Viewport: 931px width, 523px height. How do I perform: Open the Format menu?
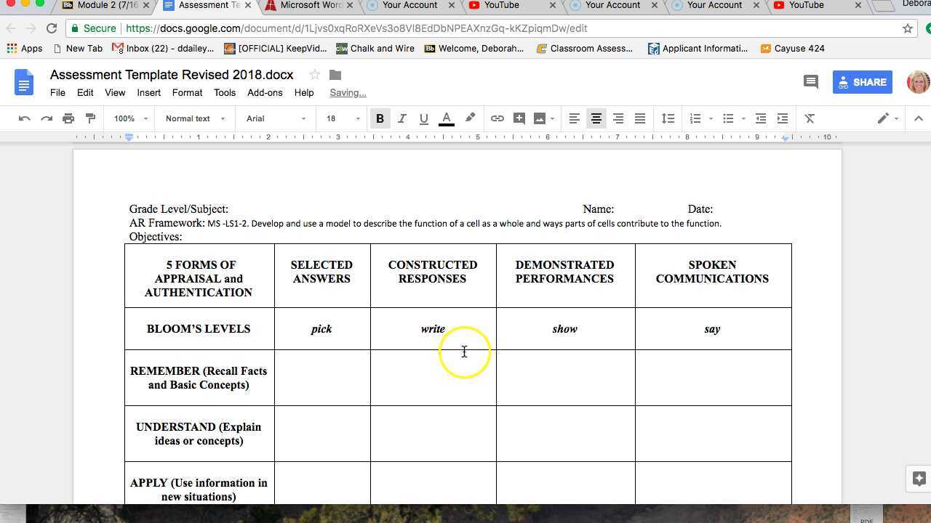tap(187, 92)
